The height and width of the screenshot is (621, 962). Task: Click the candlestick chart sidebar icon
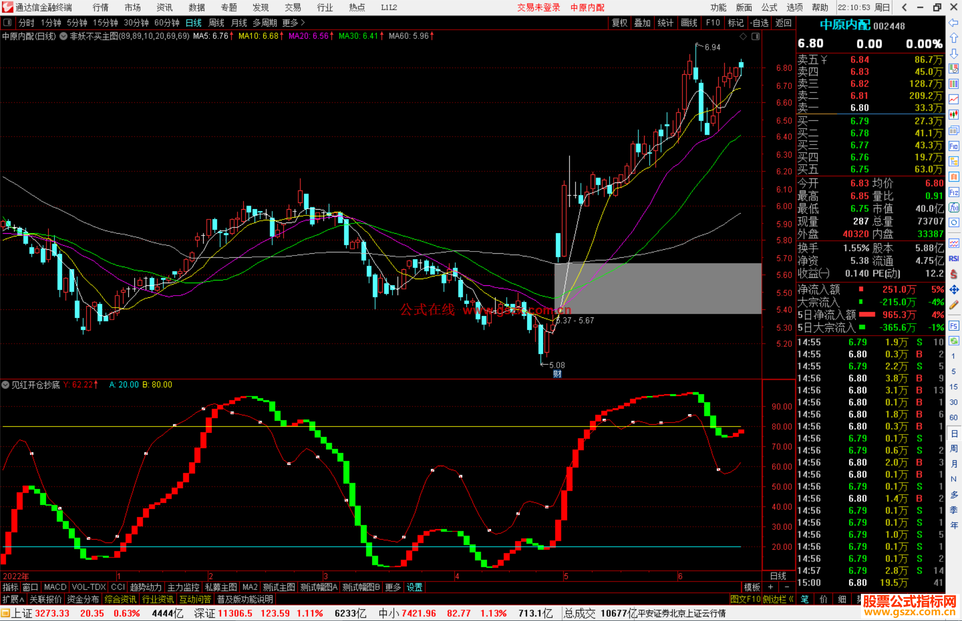coord(953,115)
